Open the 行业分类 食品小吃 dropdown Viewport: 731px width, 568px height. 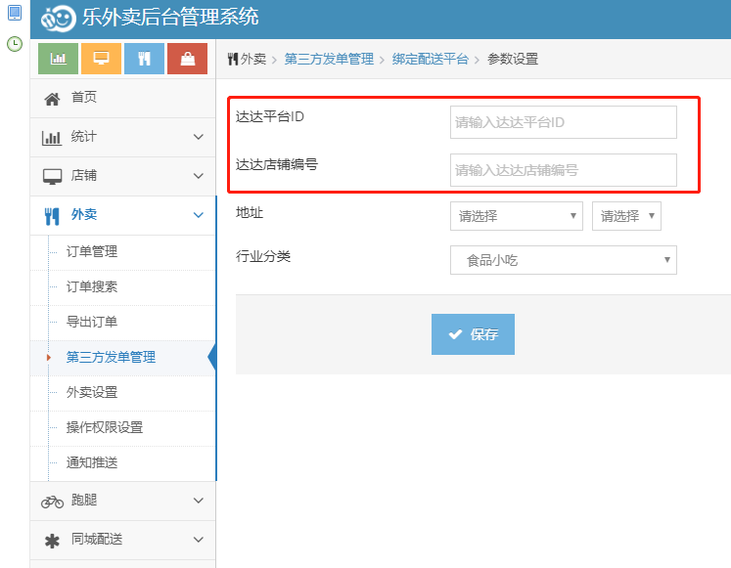563,260
